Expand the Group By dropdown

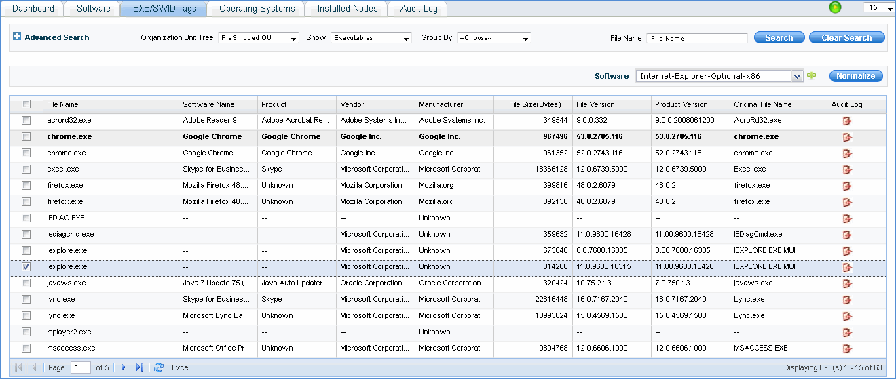click(x=494, y=38)
